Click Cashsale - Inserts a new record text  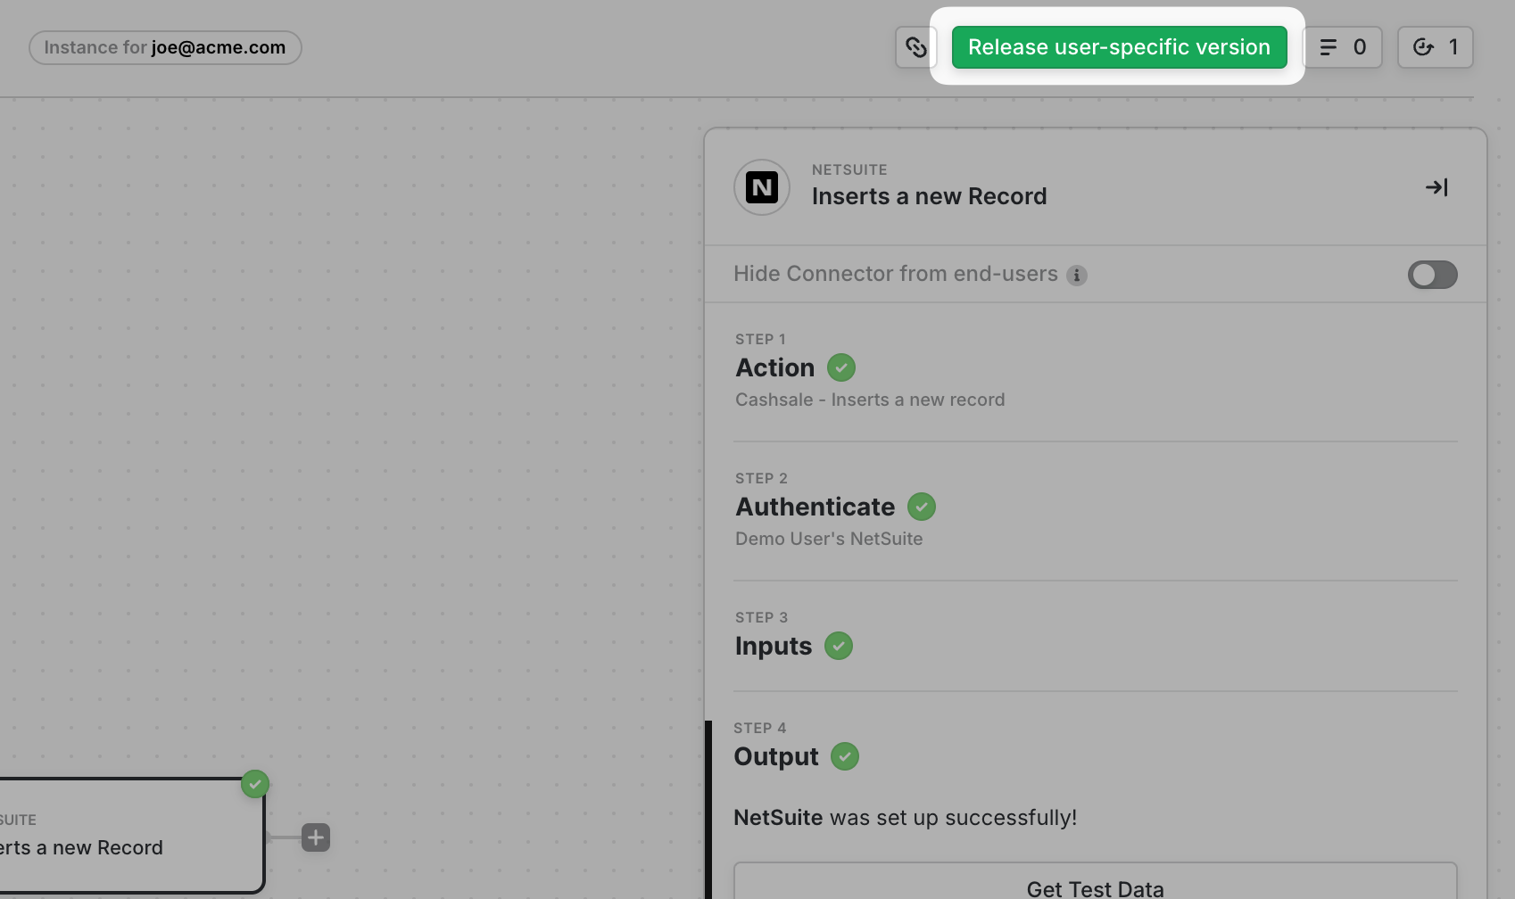(x=870, y=400)
